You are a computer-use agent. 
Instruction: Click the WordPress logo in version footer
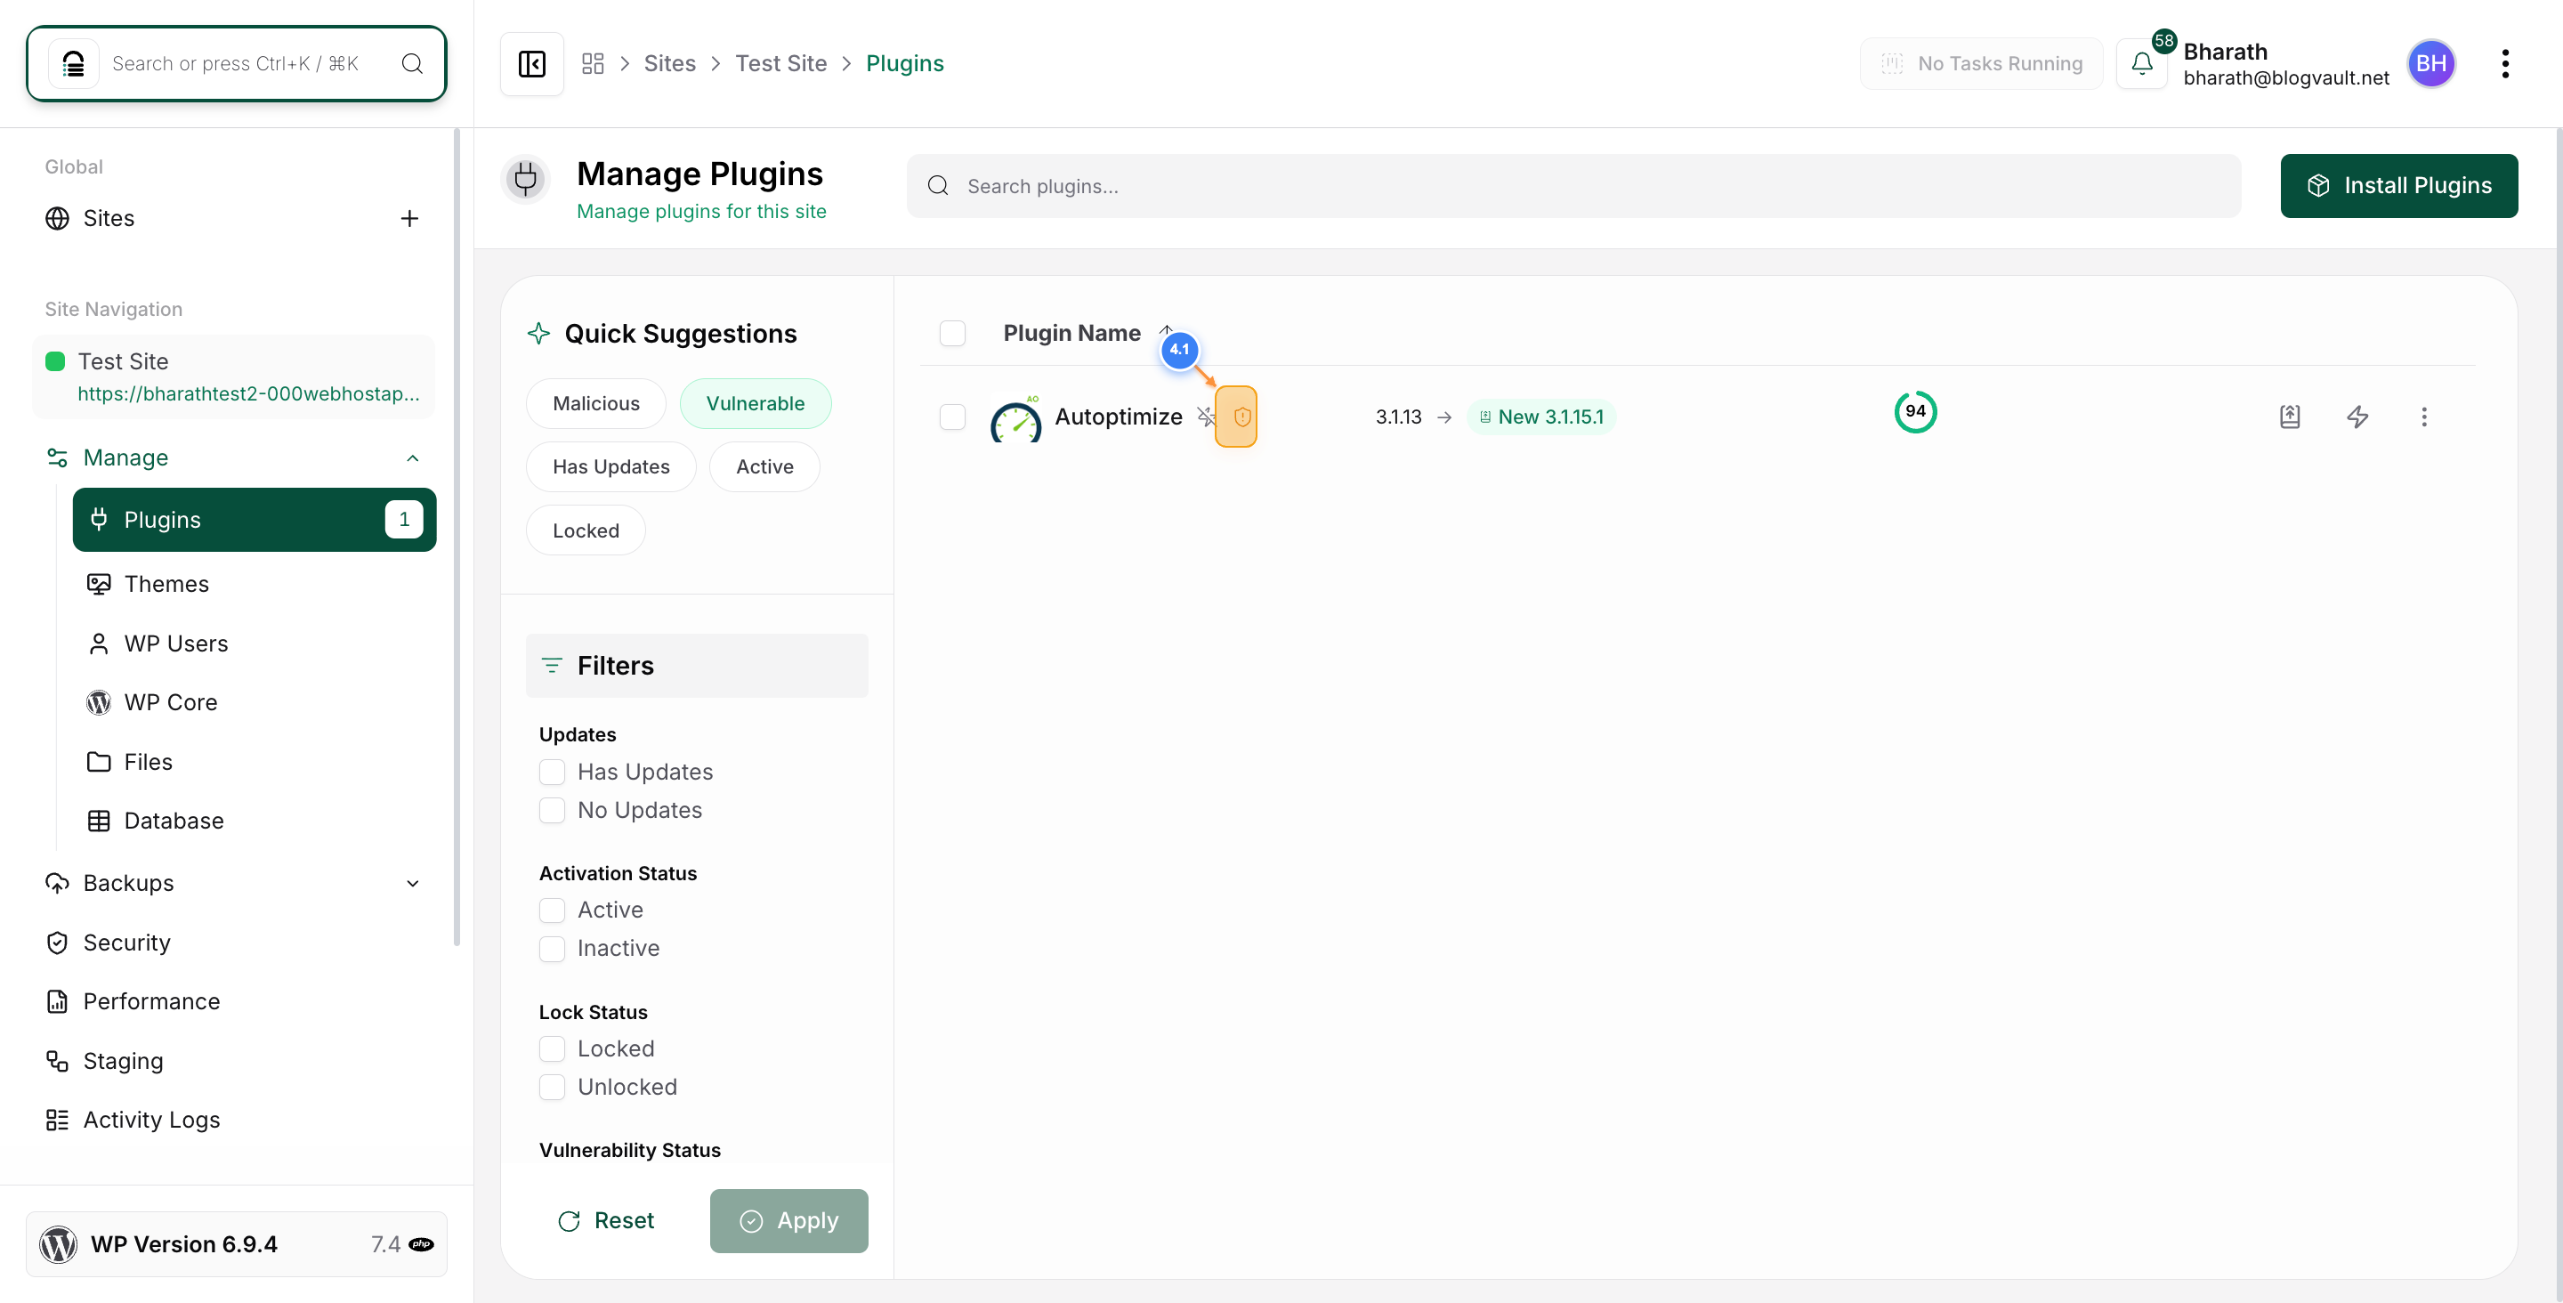click(58, 1244)
